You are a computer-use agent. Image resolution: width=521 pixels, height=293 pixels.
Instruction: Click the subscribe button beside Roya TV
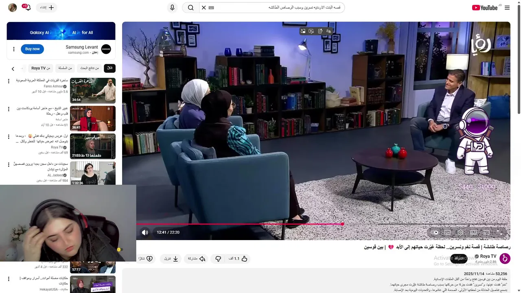tap(459, 258)
